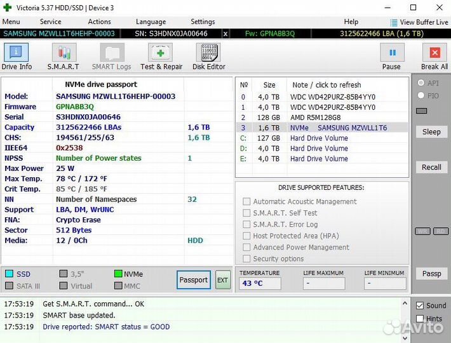Open the Service menu

(x=51, y=22)
